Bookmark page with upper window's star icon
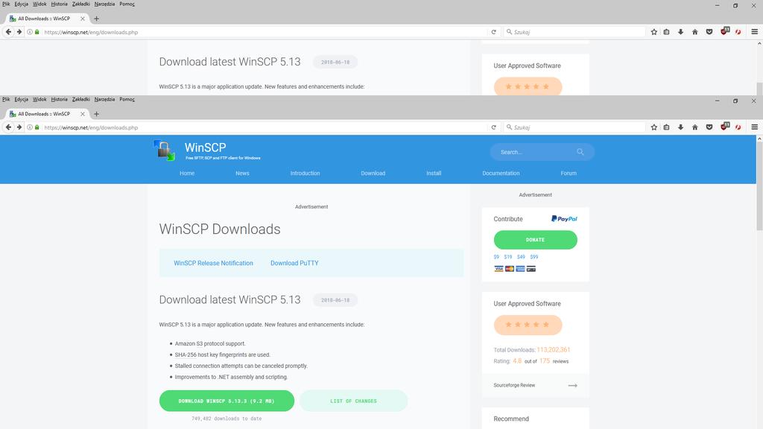This screenshot has width=763, height=429. coord(654,32)
